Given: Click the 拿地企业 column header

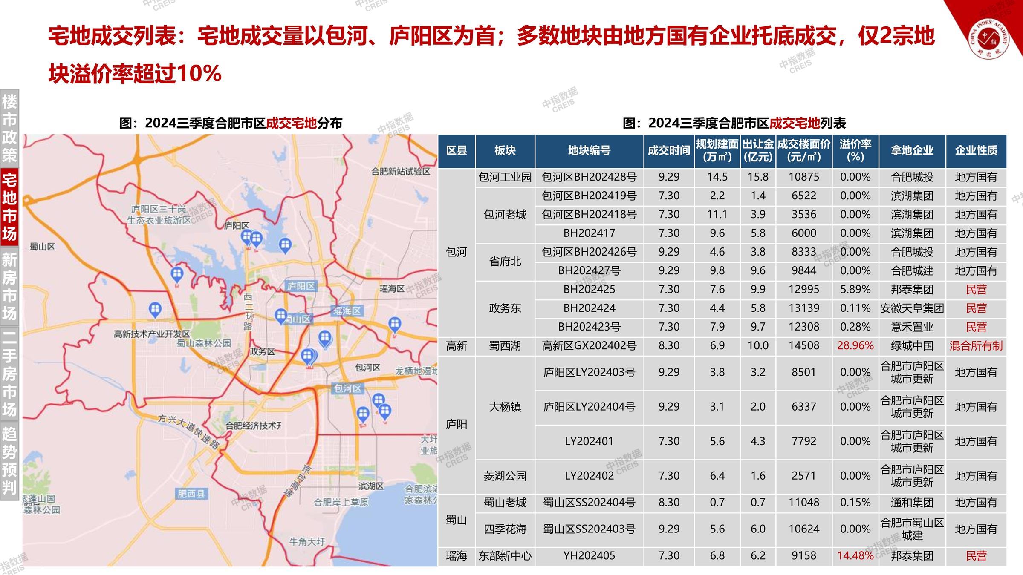Looking at the screenshot, I should (x=912, y=150).
